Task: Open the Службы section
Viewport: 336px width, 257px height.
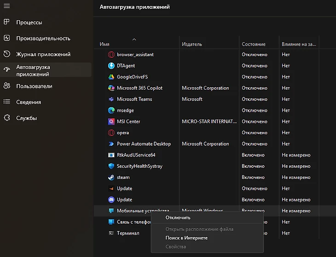Action: [x=26, y=118]
